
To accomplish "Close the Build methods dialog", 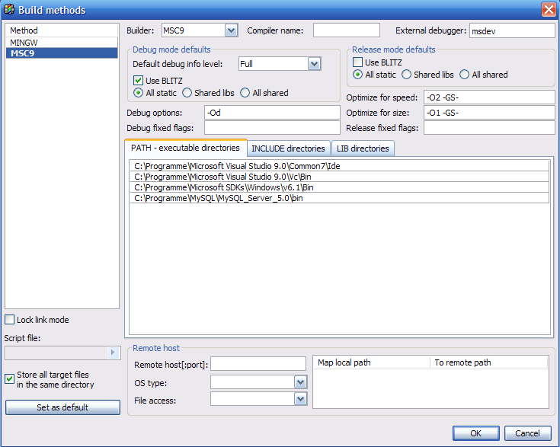I will (548, 10).
